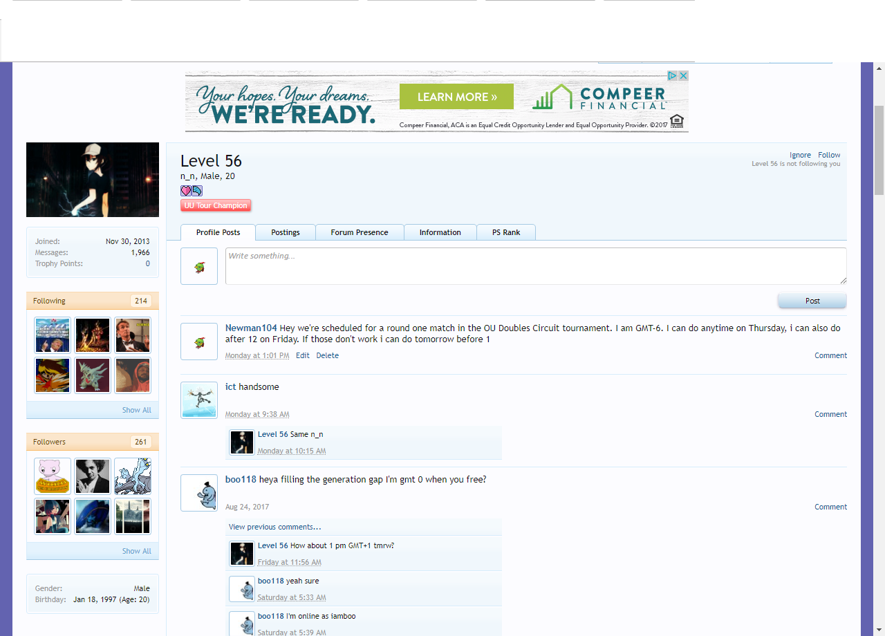
Task: Click the UU Tour Champion banner
Action: point(216,205)
